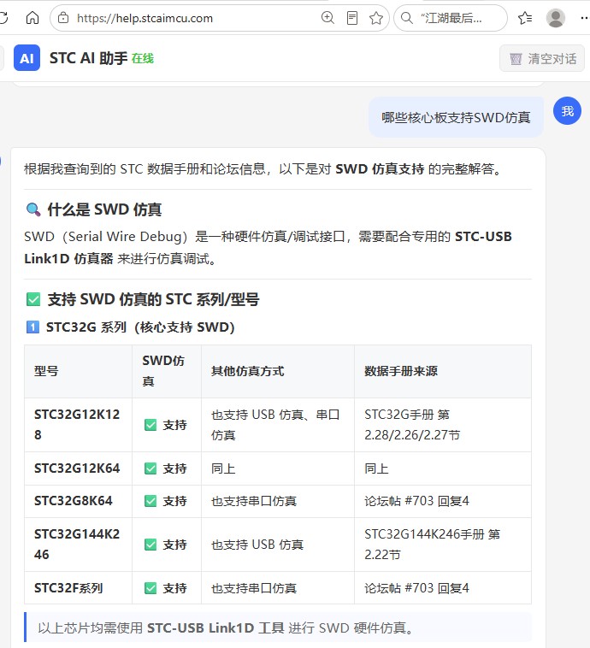Screen dimensions: 590x648
Task: Select the STC32G144K246 model cell
Action: [78, 545]
